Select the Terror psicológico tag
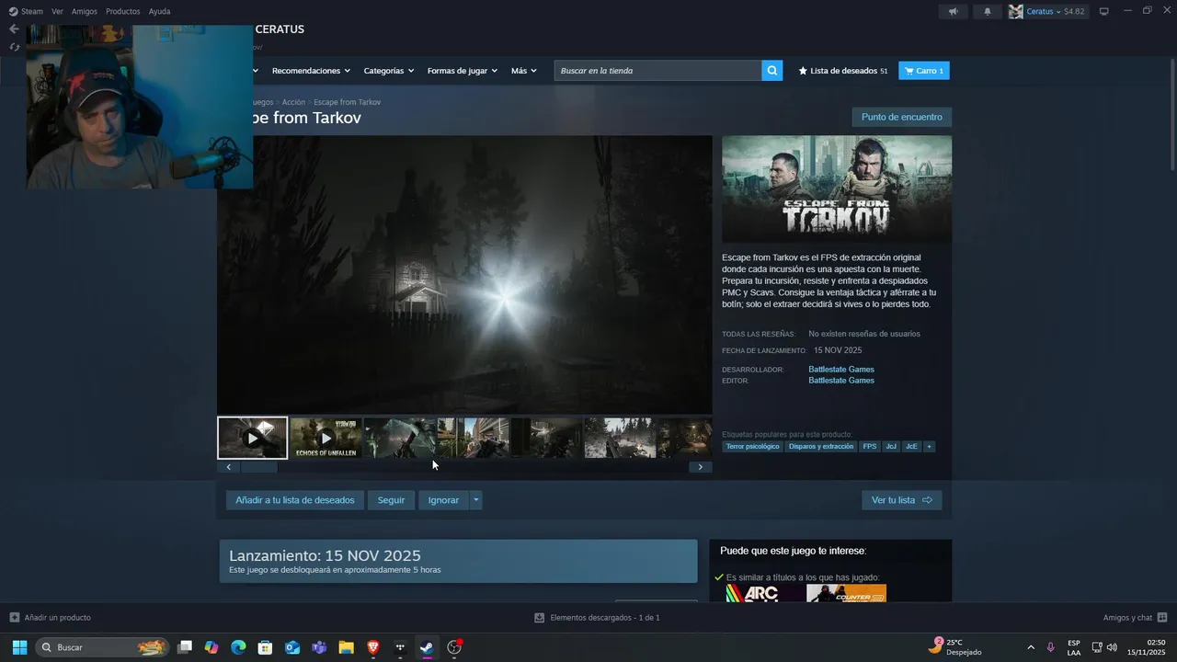The image size is (1177, 662). click(x=752, y=447)
